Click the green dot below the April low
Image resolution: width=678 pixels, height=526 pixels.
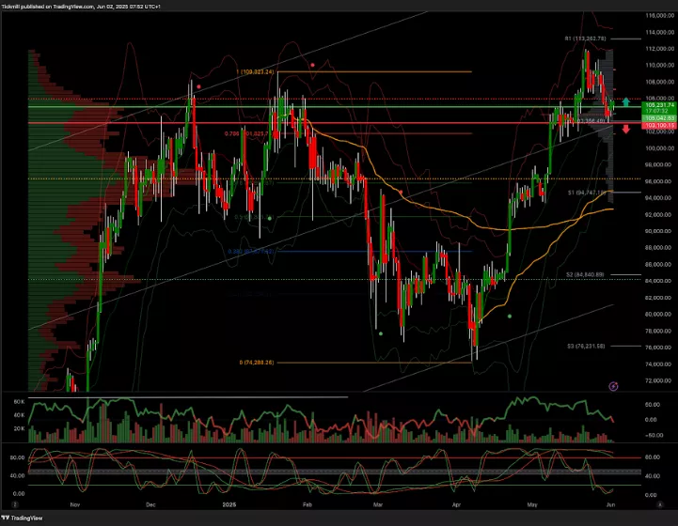[510, 316]
